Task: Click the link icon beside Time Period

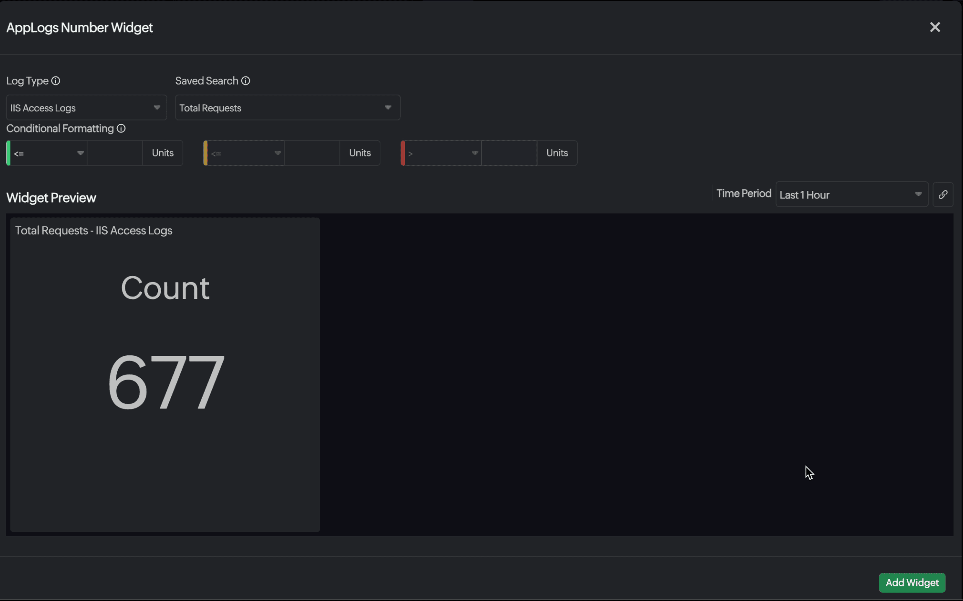Action: (x=942, y=195)
